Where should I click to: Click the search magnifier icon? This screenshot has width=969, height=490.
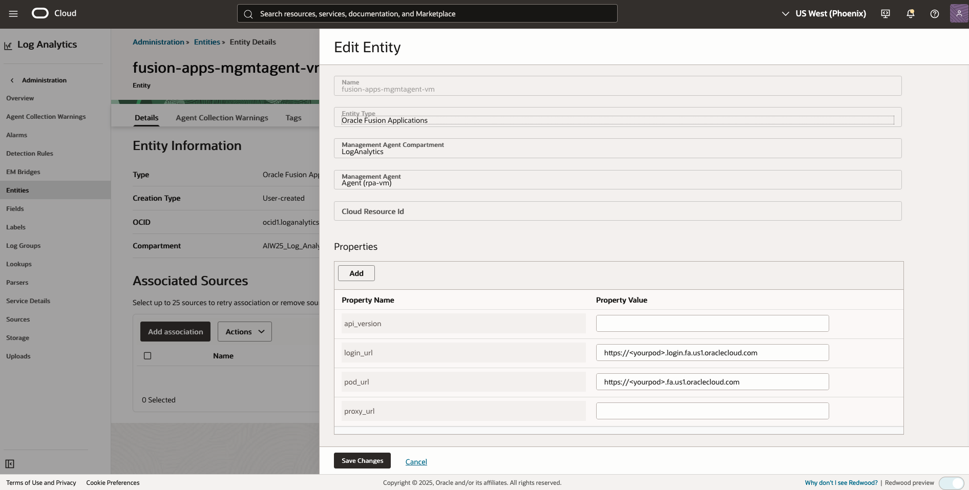[248, 14]
